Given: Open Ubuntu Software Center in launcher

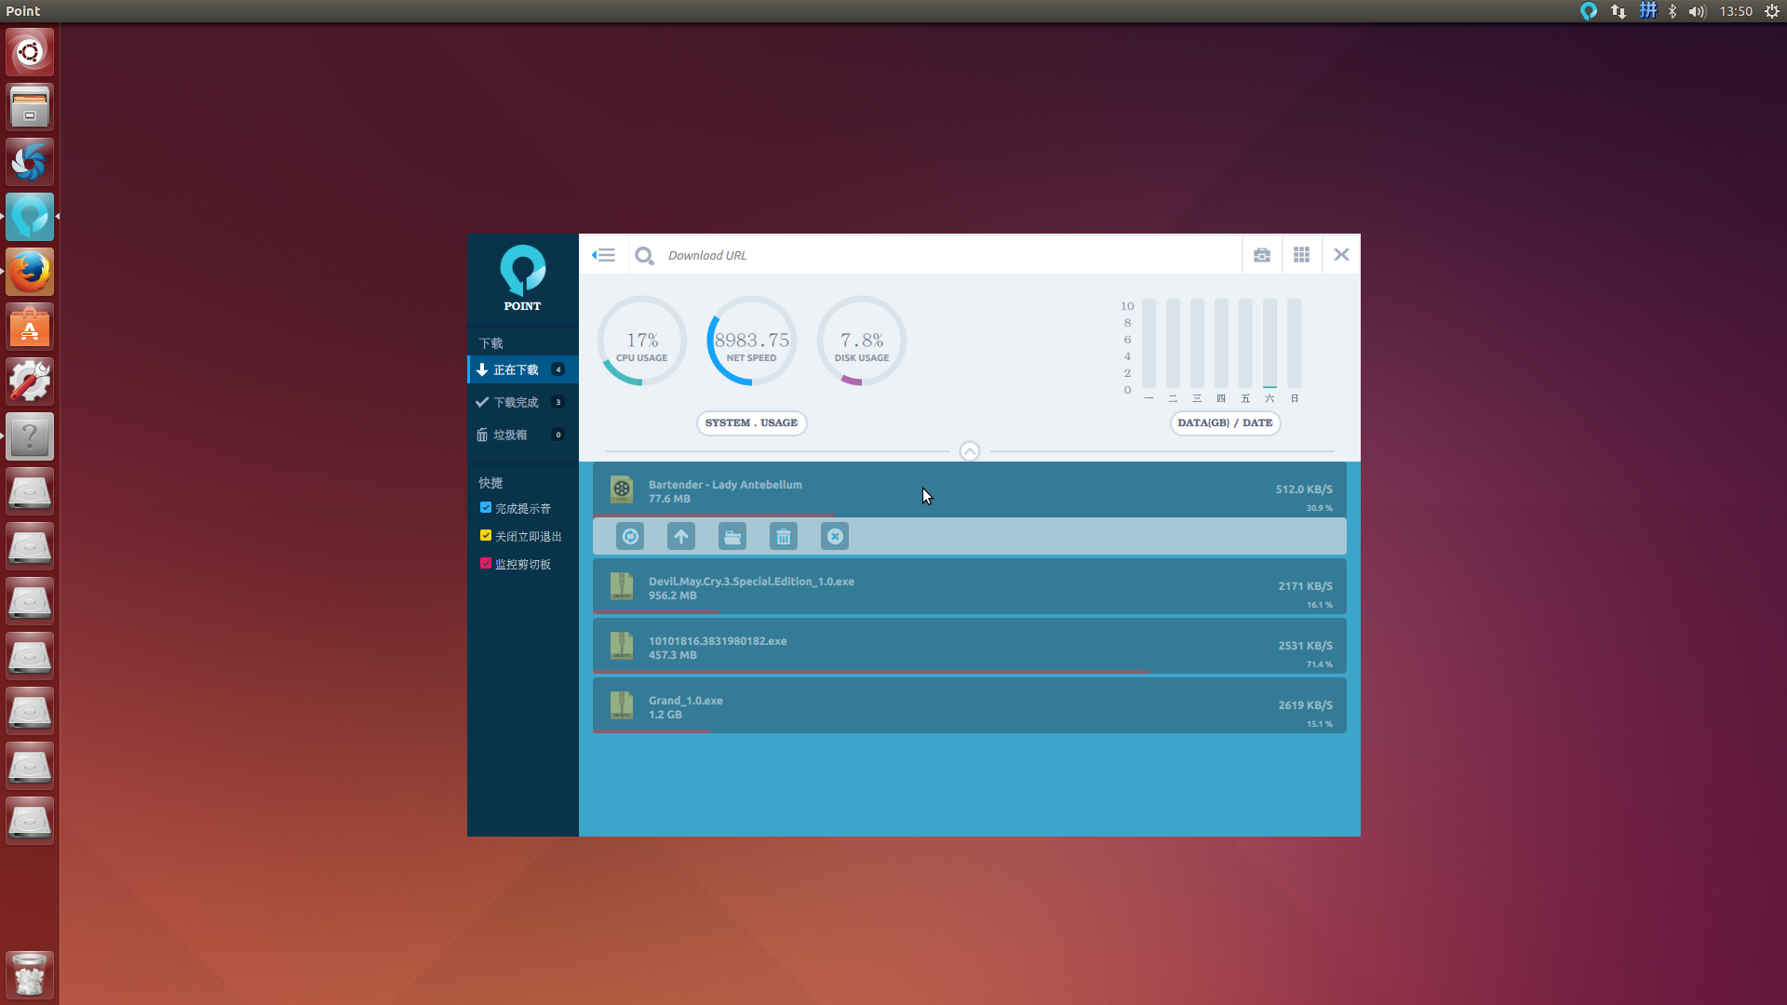Looking at the screenshot, I should 30,327.
